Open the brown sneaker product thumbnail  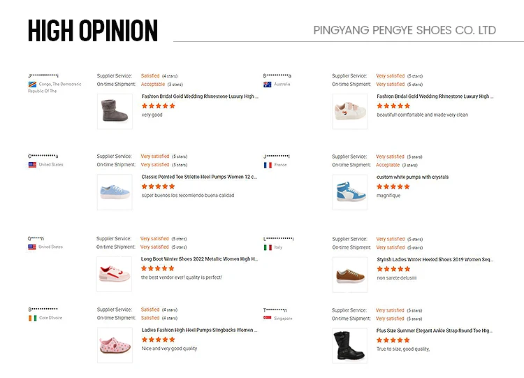point(349,274)
